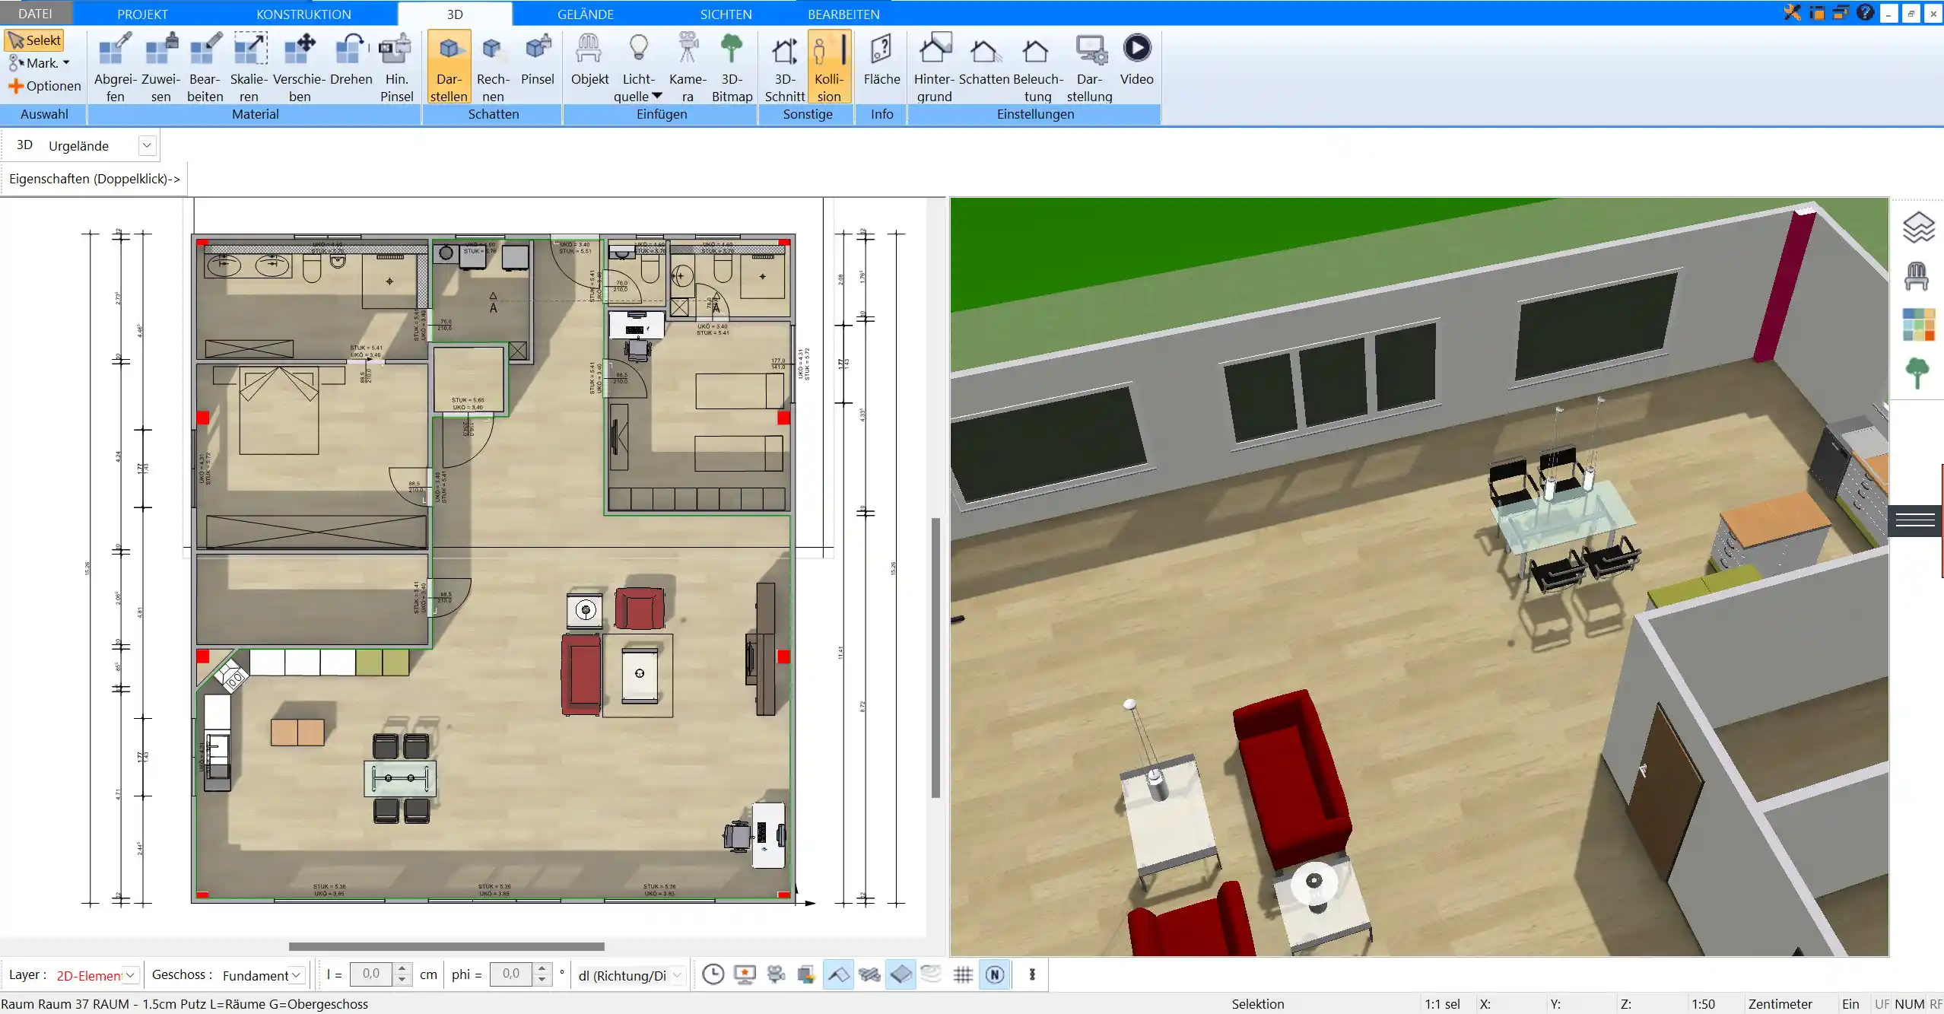The height and width of the screenshot is (1014, 1944).
Task: Click the Zuweisen material tool
Action: pyautogui.click(x=160, y=67)
